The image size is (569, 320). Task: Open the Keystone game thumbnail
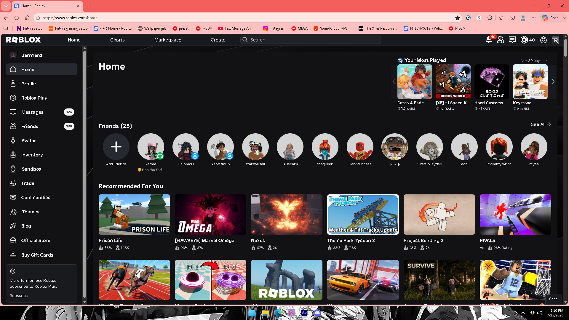tap(530, 82)
